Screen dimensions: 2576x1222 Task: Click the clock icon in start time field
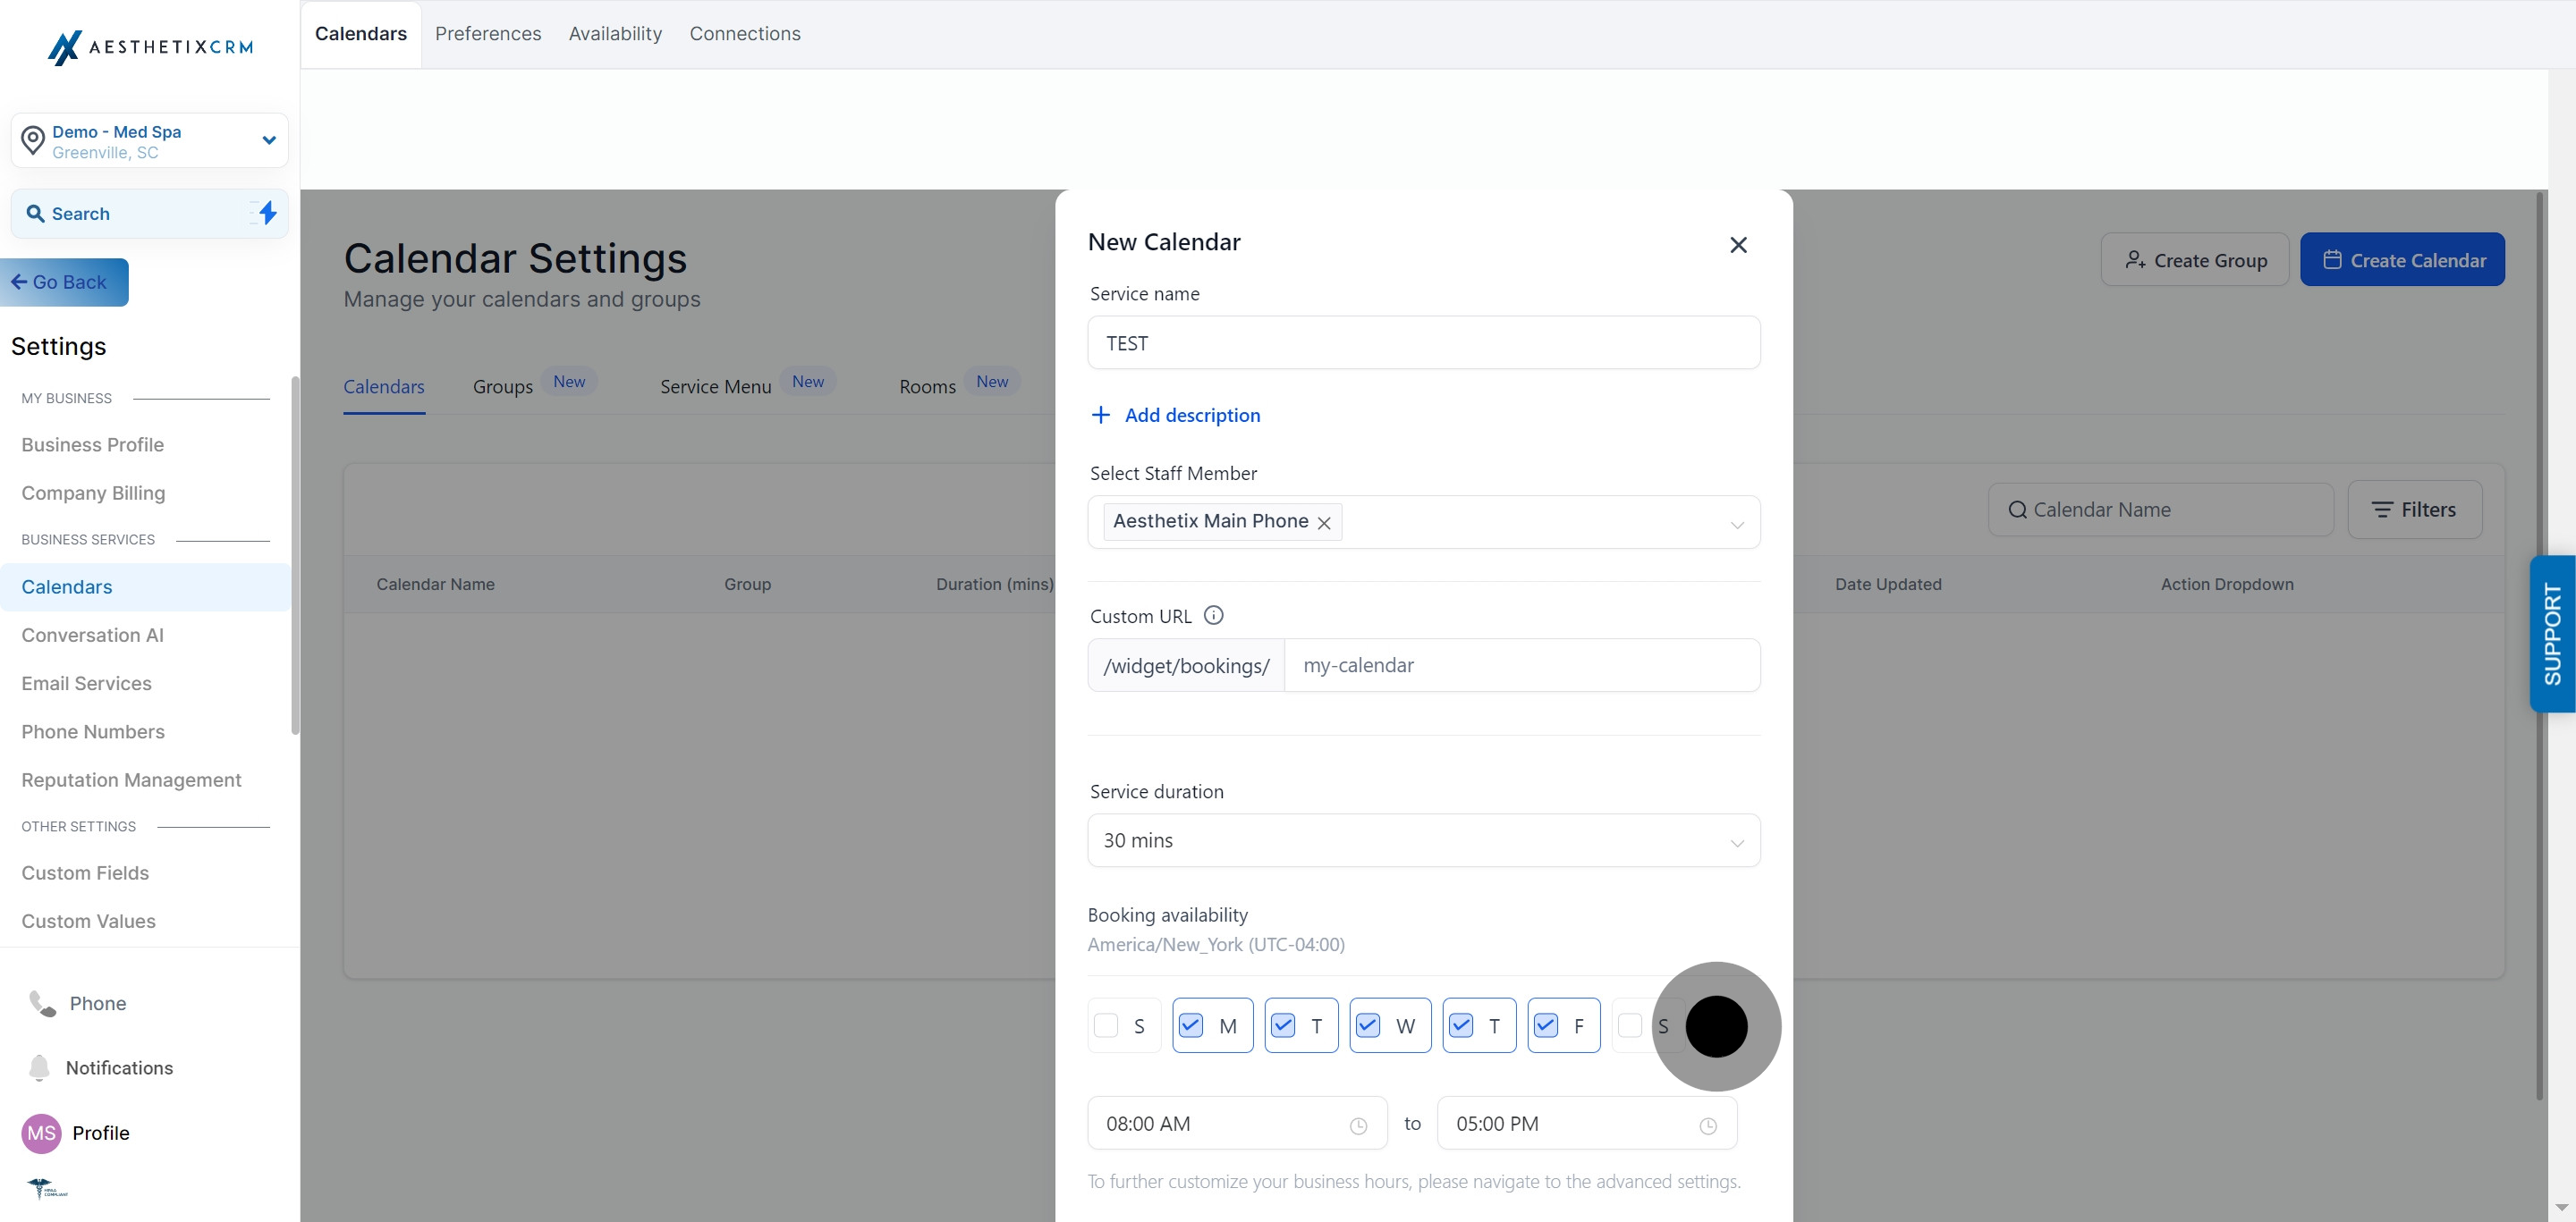[1358, 1125]
